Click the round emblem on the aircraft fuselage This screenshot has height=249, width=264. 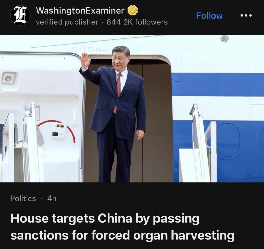[225, 39]
